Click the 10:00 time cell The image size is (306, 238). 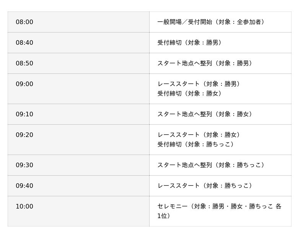click(x=24, y=207)
